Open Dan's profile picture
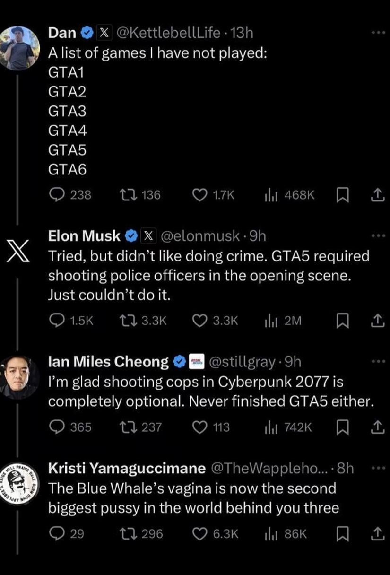Viewport: 390px width, 575px height. [x=19, y=47]
